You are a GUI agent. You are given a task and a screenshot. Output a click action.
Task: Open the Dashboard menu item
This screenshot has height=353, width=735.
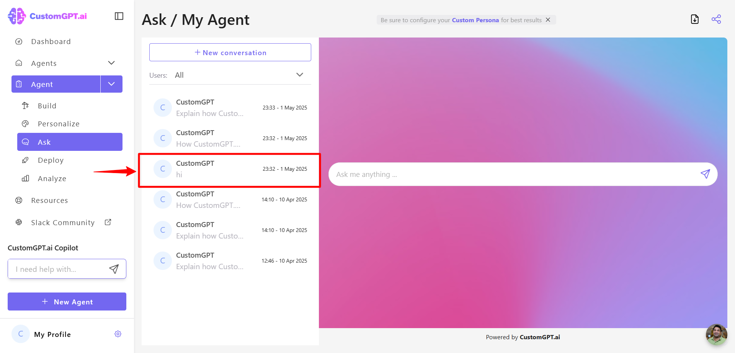(x=51, y=41)
